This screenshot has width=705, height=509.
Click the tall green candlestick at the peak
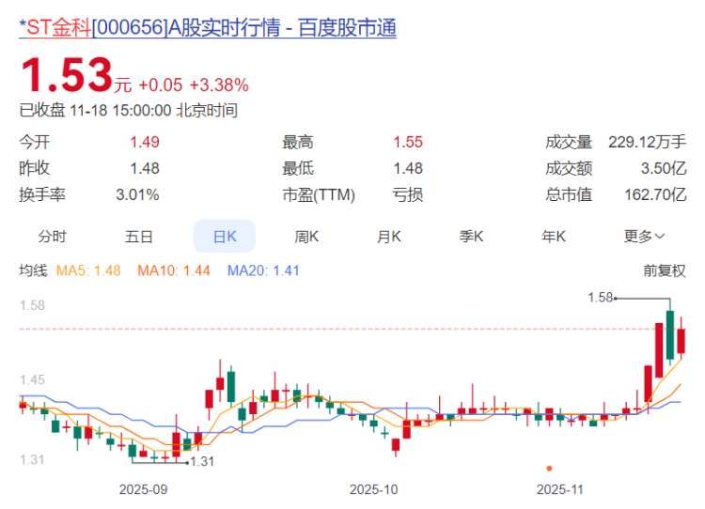pyautogui.click(x=670, y=334)
